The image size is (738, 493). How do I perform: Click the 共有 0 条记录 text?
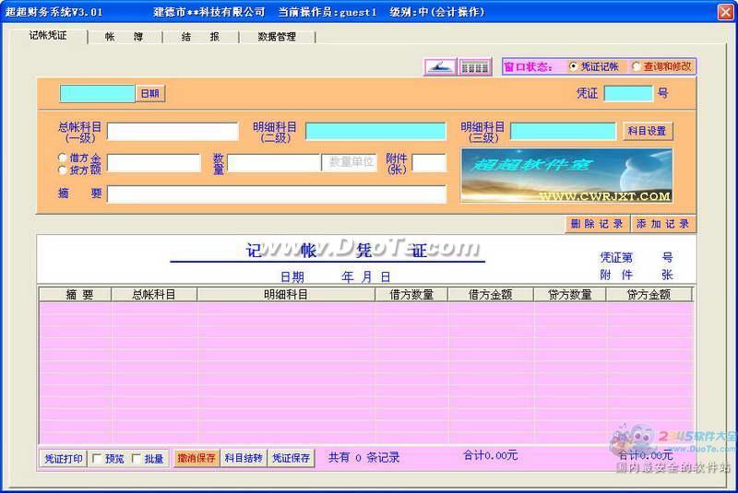[x=363, y=457]
